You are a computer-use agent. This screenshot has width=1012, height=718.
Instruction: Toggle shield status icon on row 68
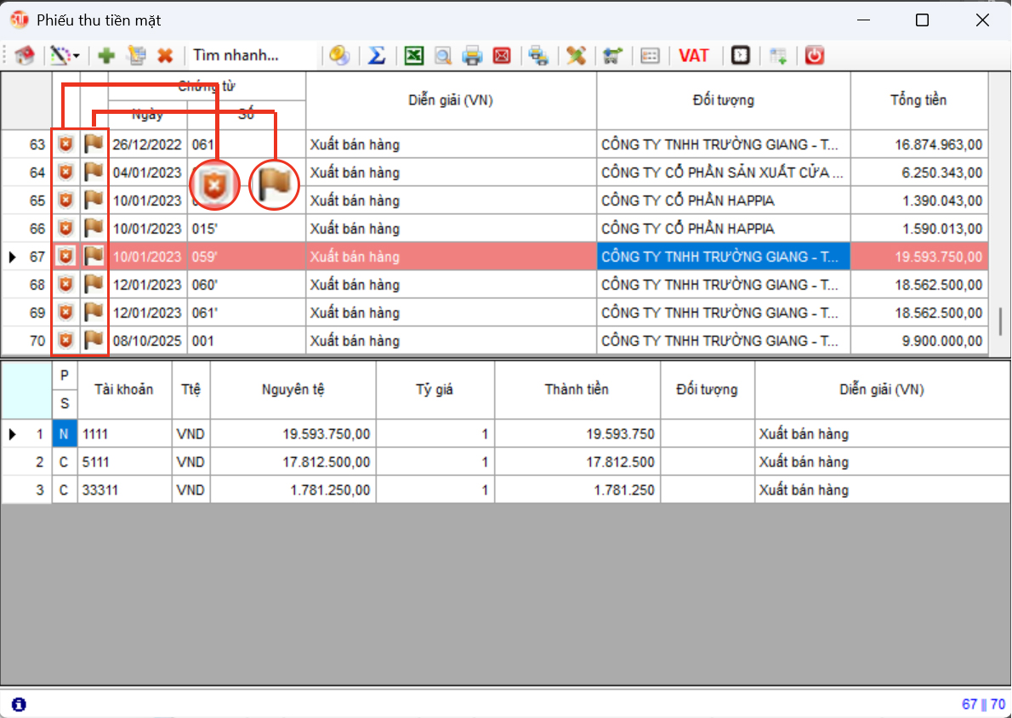pyautogui.click(x=65, y=285)
